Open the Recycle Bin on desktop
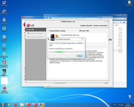Image resolution: width=134 pixels, height=107 pixels. coord(130,97)
